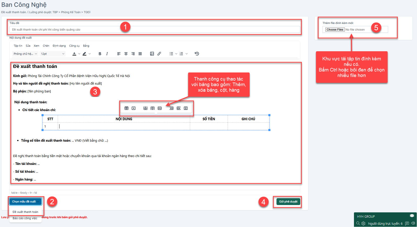The image size is (417, 227).
Task: Toggle italic text formatting
Action: tap(107, 54)
